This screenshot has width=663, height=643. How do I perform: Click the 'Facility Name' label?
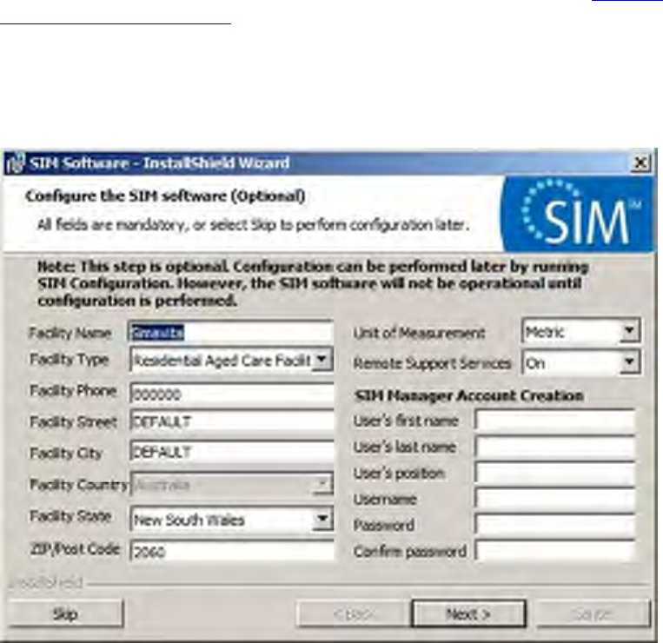click(x=70, y=333)
